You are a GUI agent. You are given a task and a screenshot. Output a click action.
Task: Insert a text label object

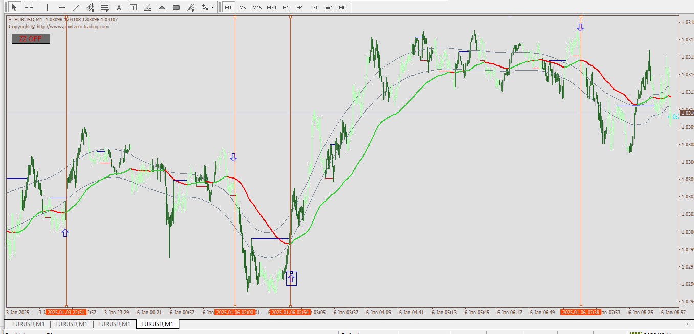(x=134, y=7)
